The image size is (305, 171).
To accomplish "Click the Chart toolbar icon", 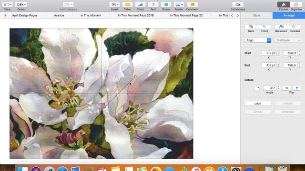I will click(x=140, y=4).
